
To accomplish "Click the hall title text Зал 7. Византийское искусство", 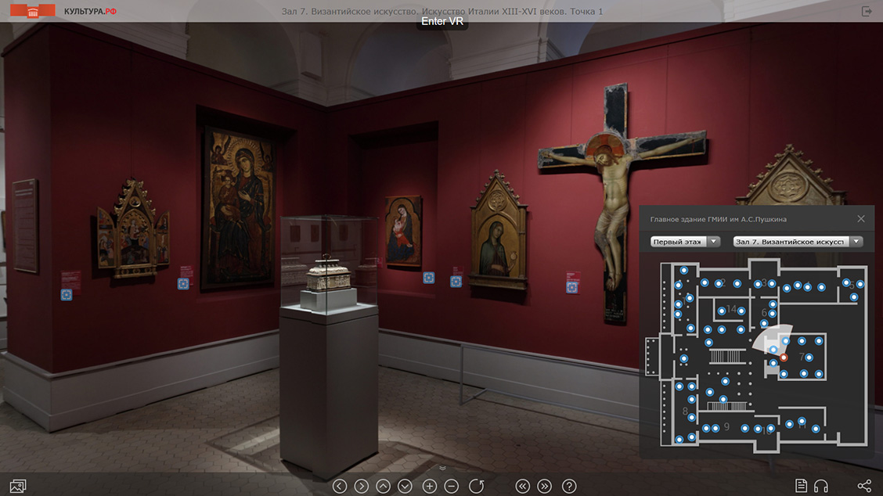I will (x=349, y=11).
